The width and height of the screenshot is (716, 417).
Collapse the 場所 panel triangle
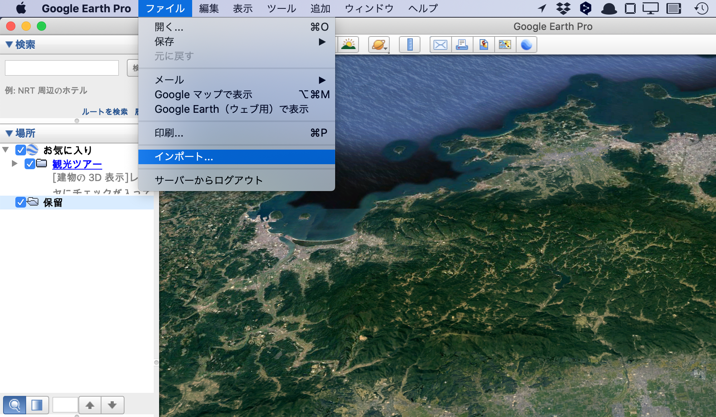click(9, 133)
